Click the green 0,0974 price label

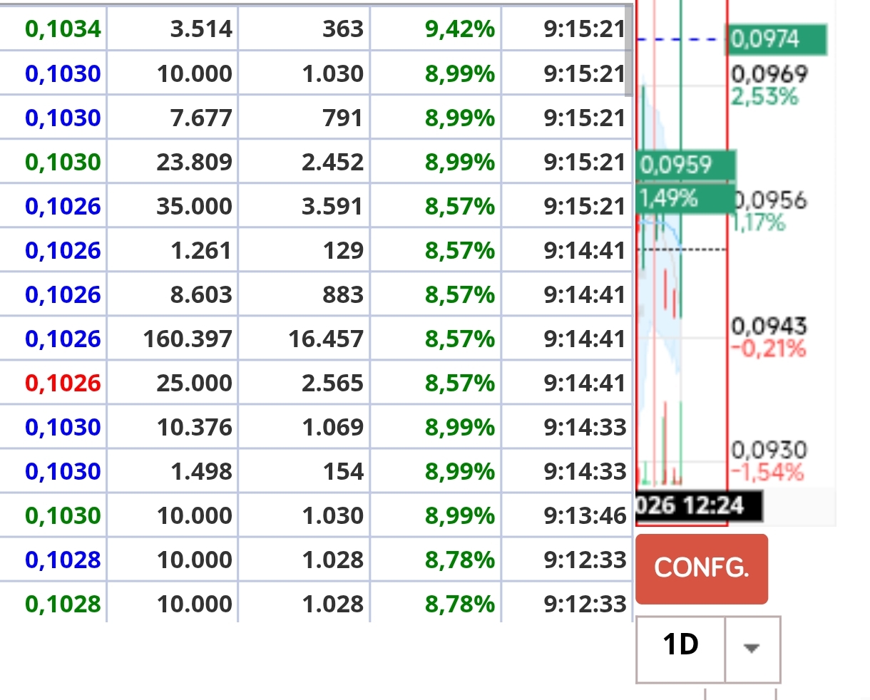(777, 39)
